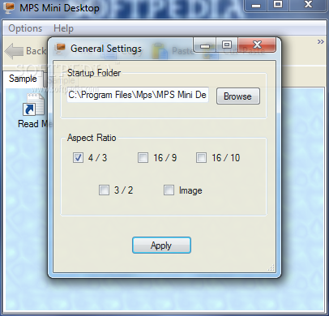The image size is (329, 316).
Task: Click the Back arrow icon in toolbar
Action: click(x=14, y=51)
